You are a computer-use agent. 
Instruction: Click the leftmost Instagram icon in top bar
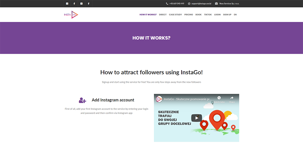(x=67, y=4)
